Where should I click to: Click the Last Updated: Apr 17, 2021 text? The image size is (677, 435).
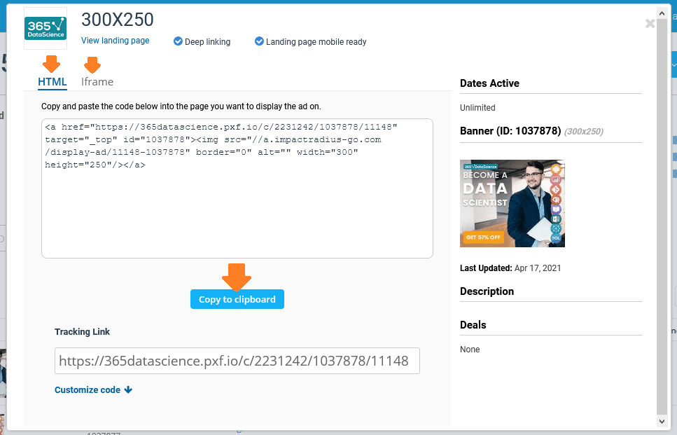[510, 268]
